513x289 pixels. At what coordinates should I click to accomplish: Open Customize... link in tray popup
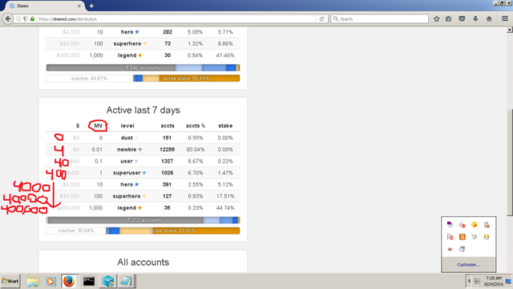click(468, 264)
